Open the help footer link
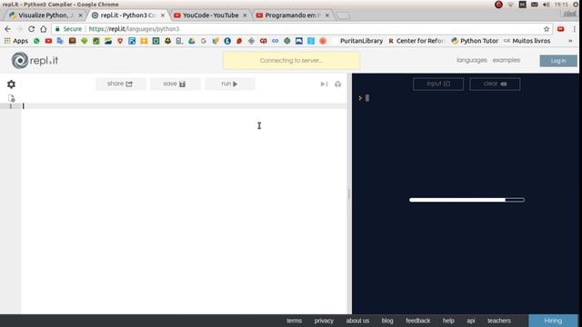This screenshot has width=582, height=327. pos(448,321)
